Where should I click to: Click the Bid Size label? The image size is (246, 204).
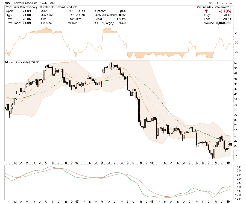click(47, 23)
